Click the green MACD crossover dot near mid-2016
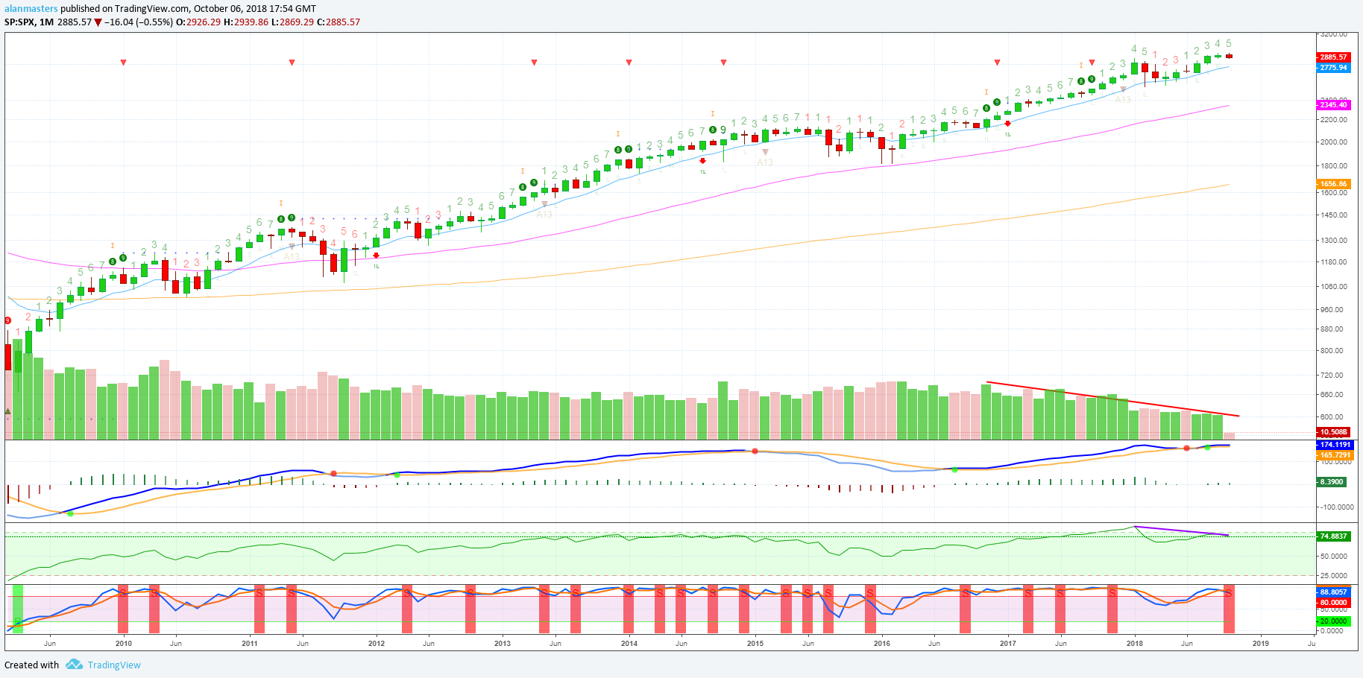 point(955,469)
